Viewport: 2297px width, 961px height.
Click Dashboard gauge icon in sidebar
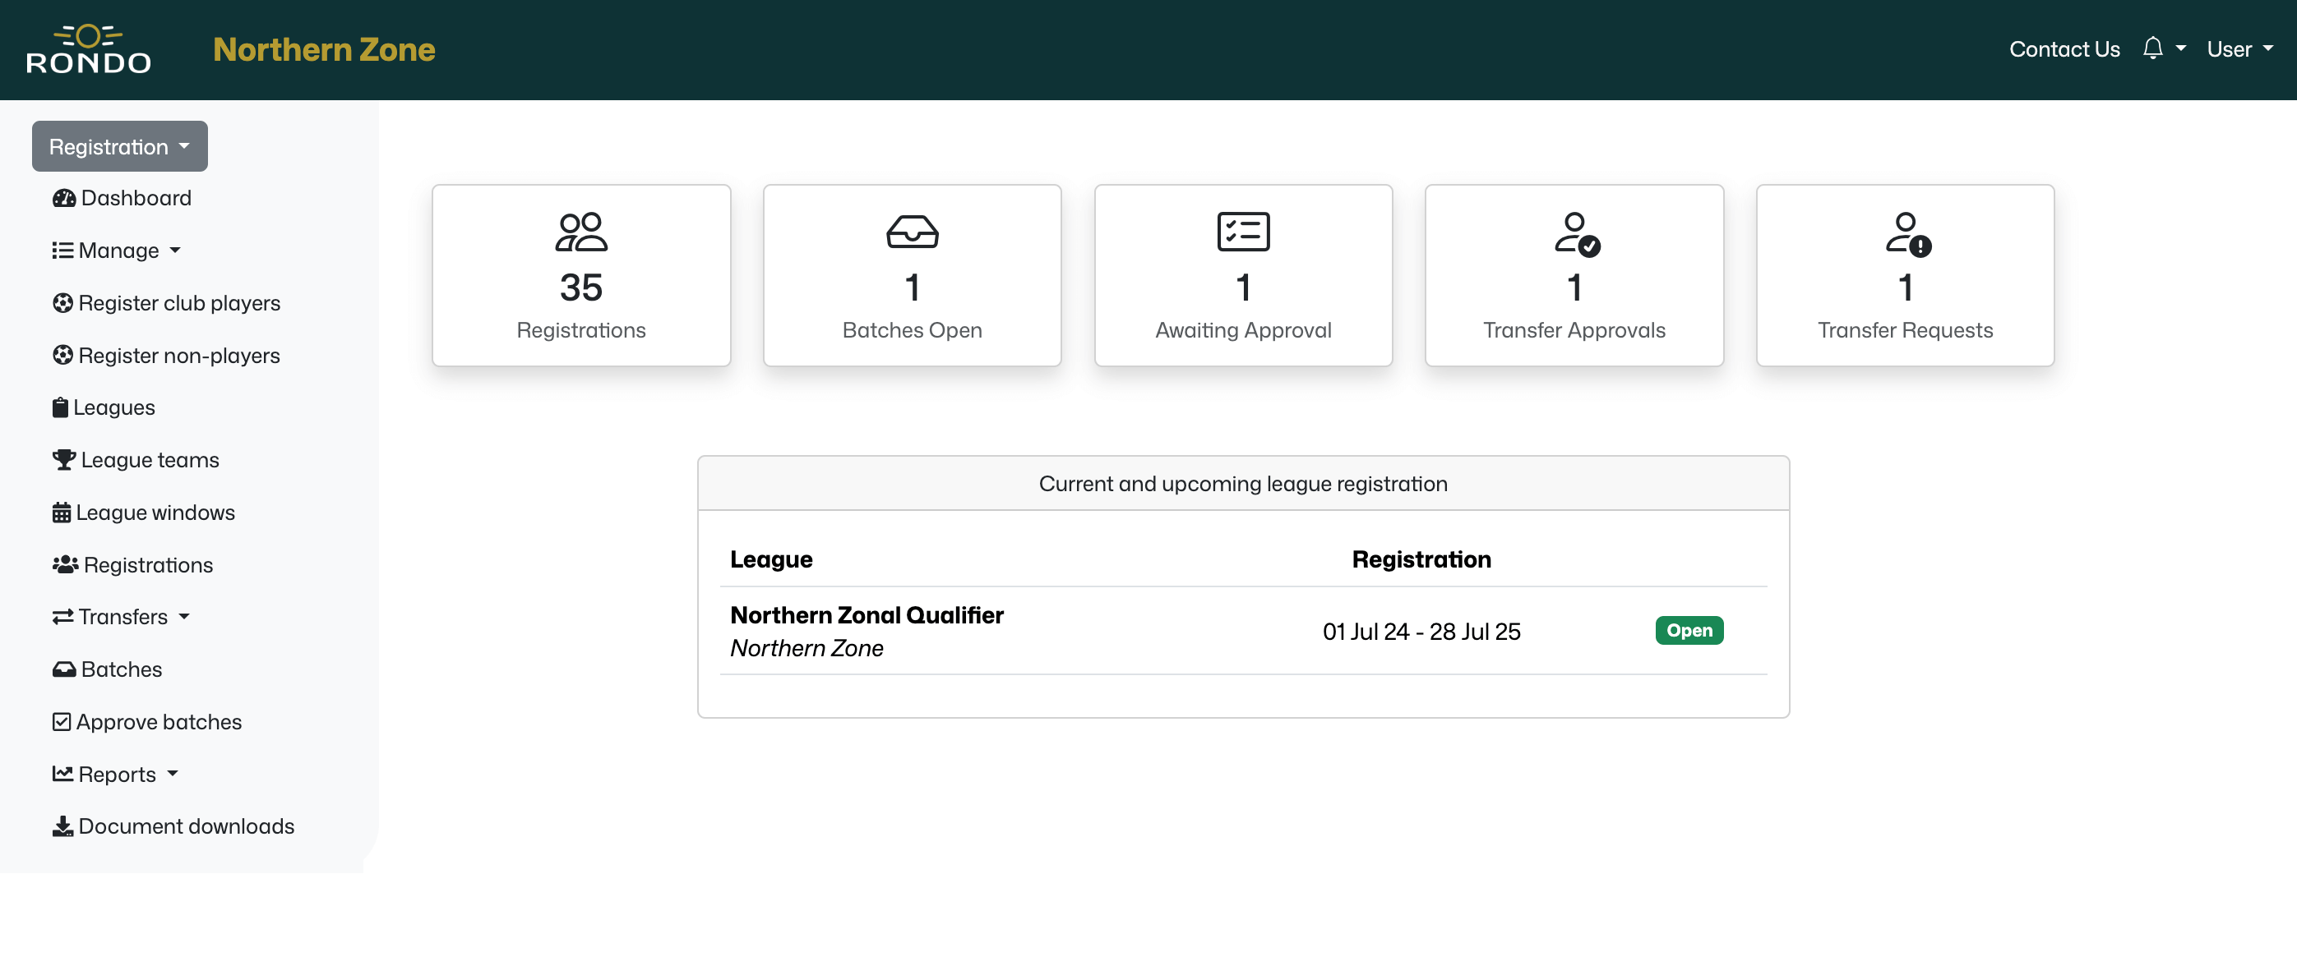pos(63,198)
